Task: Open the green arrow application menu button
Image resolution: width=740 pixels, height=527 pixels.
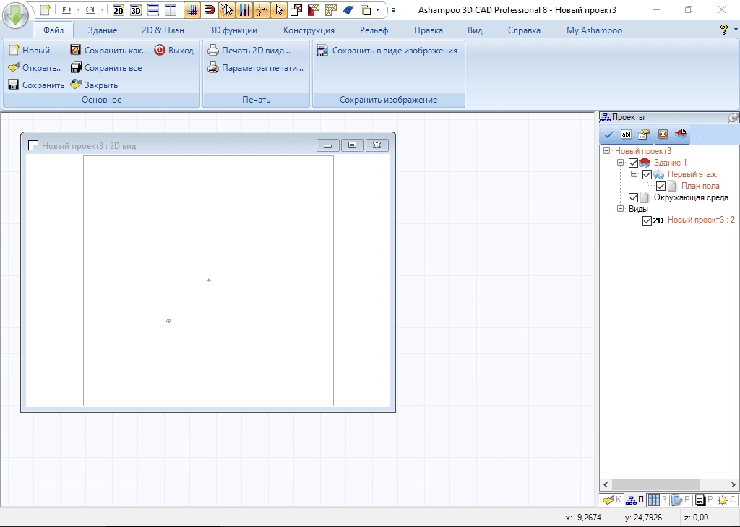Action: 15,14
